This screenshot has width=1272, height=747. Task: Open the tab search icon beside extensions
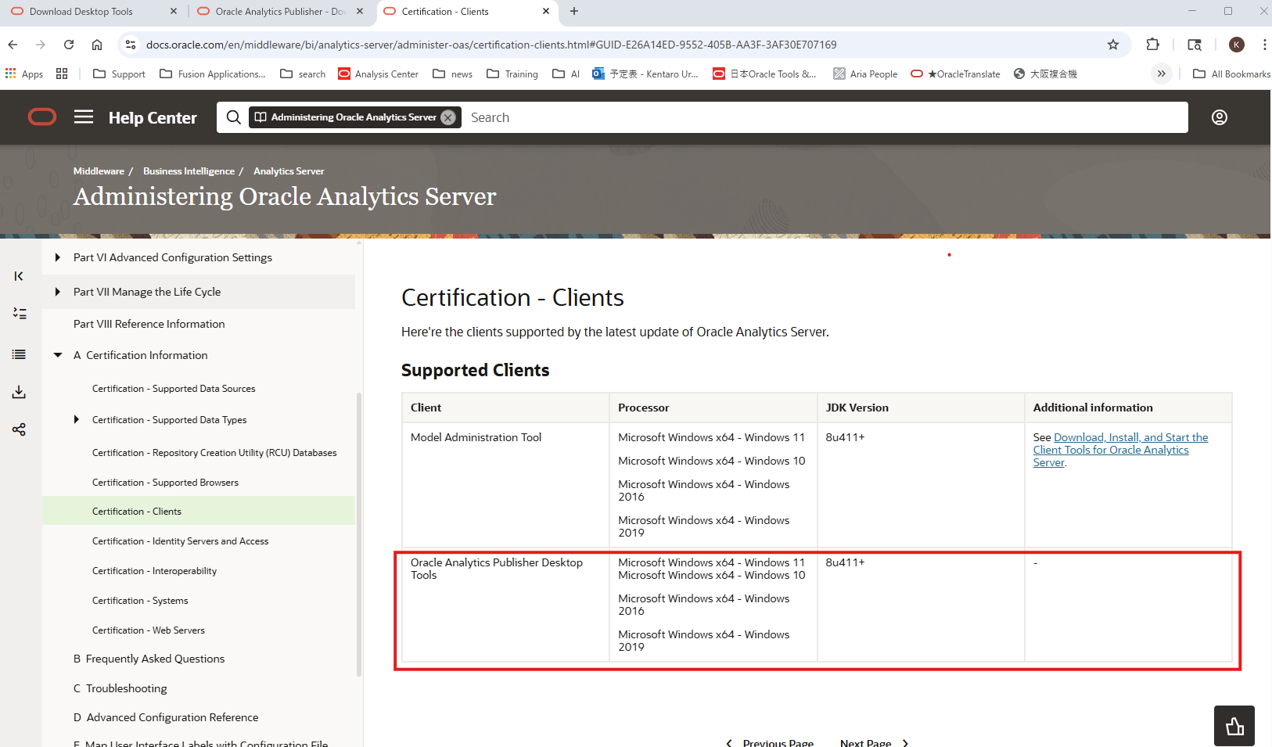point(1195,45)
